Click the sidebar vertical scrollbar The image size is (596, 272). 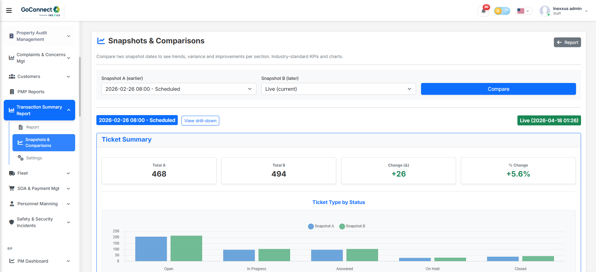pos(80,87)
